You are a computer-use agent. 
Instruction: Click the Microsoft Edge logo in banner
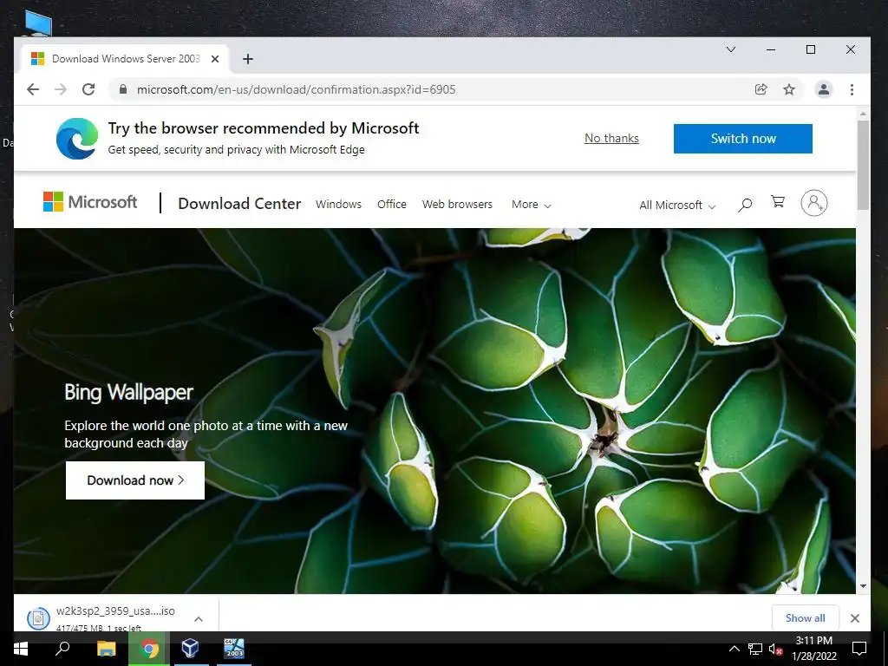77,139
